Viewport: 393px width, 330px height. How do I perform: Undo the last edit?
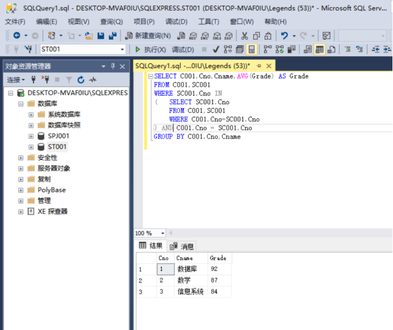pyautogui.click(x=284, y=36)
